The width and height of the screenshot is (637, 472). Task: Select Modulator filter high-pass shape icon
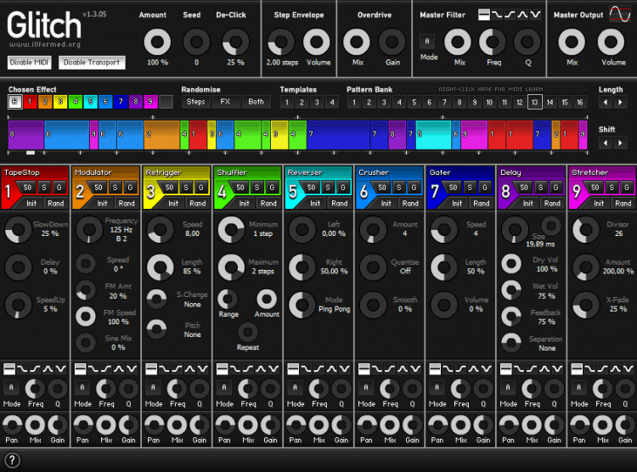pos(106,368)
